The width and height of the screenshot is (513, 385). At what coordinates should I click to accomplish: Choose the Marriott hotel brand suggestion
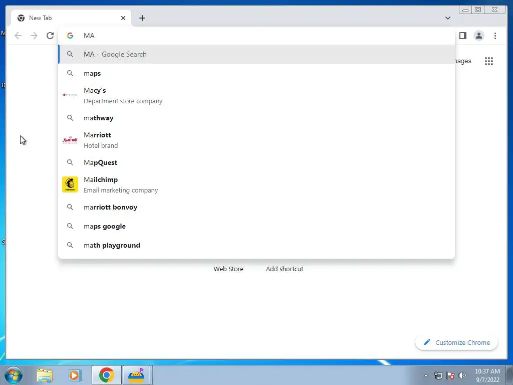click(256, 140)
